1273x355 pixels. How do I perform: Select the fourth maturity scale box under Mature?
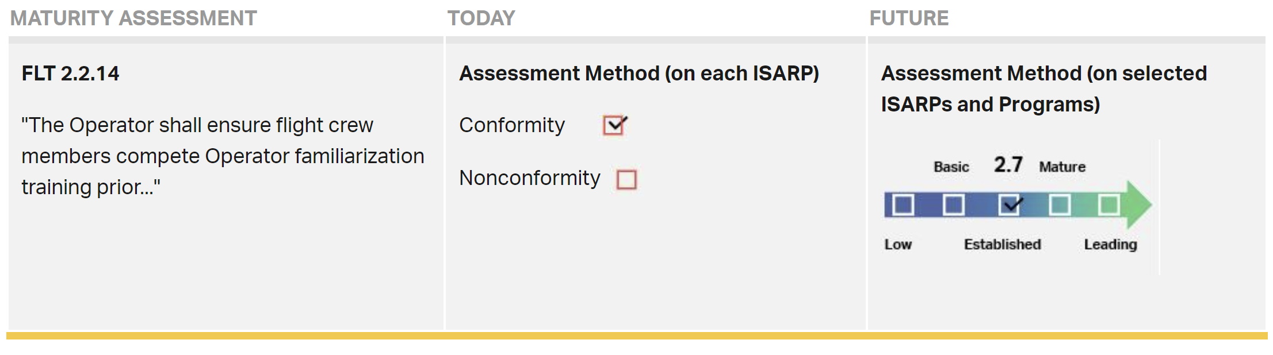point(1060,204)
